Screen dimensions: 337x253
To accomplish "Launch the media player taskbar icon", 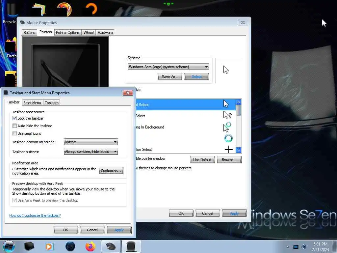I will coord(49,246).
